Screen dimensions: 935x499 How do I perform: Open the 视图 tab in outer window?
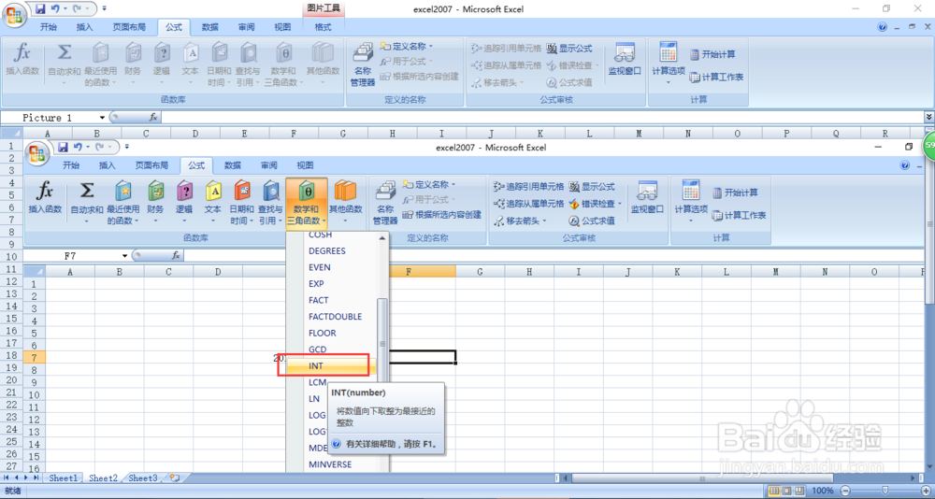click(x=282, y=27)
